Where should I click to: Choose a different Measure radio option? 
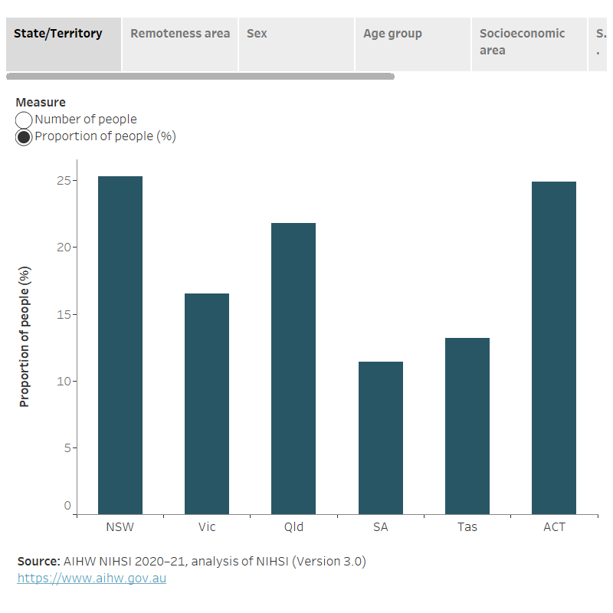[x=24, y=120]
